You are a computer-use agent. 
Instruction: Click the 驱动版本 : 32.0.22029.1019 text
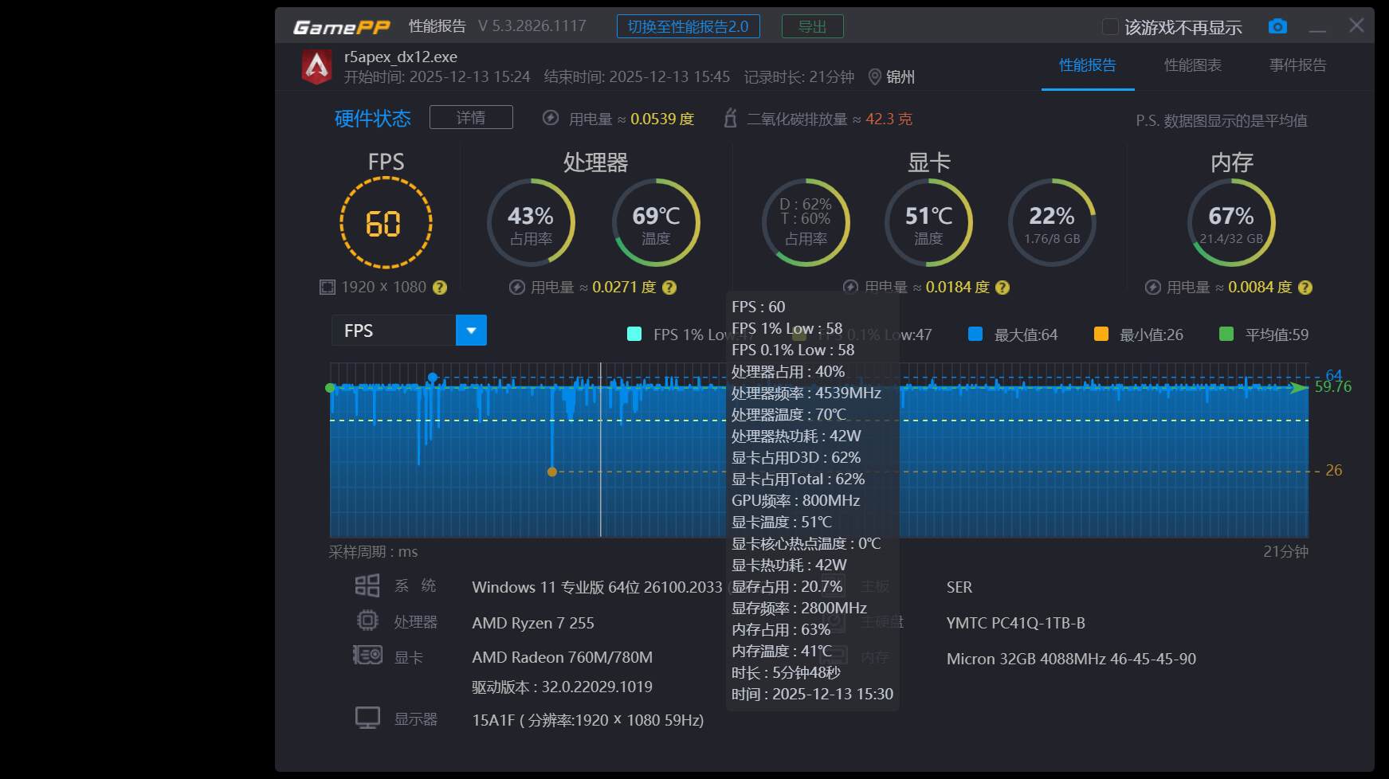562,687
